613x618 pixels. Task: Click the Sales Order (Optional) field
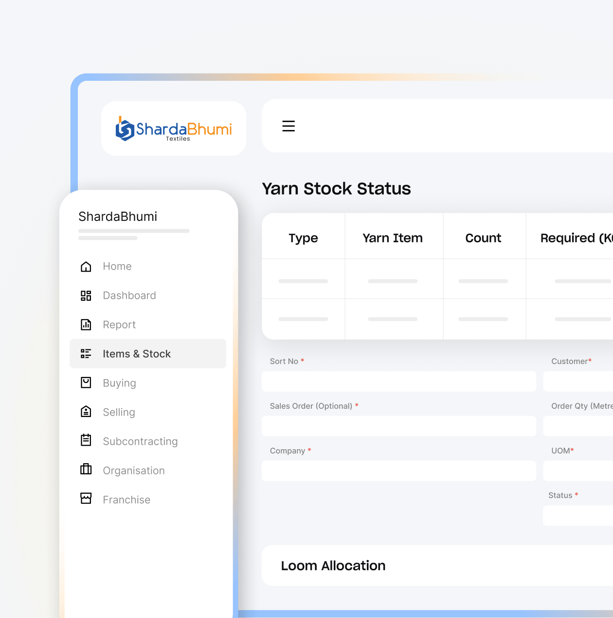coord(399,426)
